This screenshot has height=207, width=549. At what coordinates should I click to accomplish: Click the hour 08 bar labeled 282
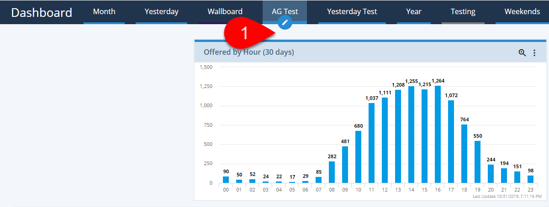click(x=332, y=172)
